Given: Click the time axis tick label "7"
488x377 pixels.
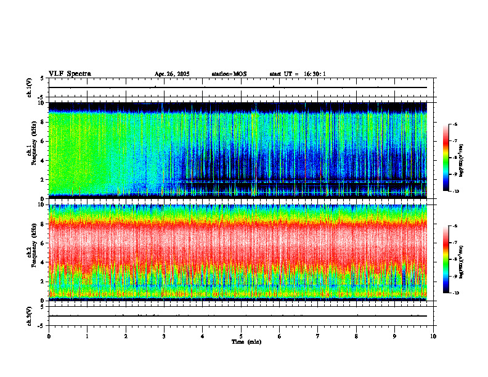Looking at the screenshot, I should 318,336.
